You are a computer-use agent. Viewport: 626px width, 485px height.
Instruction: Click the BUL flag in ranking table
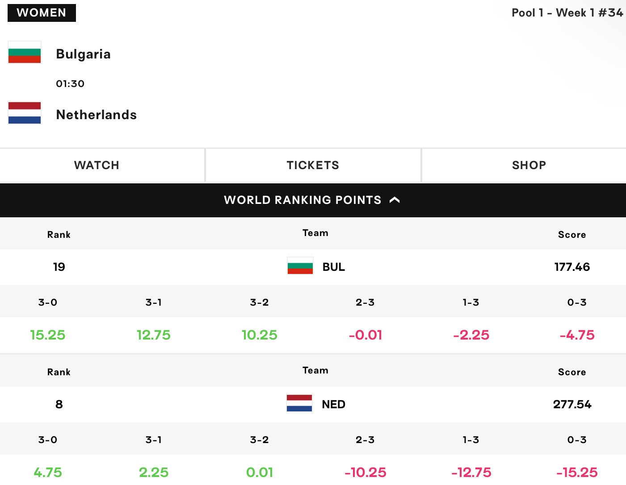[300, 265]
